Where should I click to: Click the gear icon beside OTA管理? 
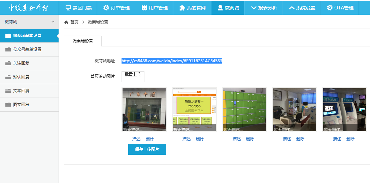click(330, 8)
